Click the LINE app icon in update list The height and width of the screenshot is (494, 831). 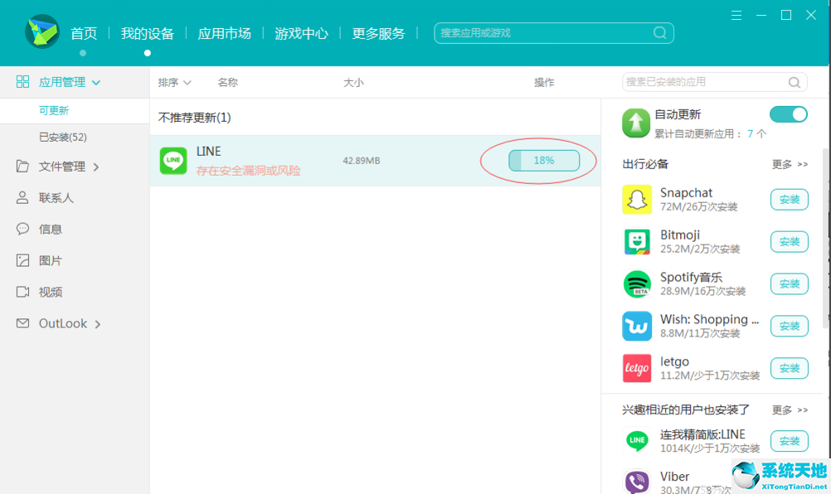coord(173,161)
